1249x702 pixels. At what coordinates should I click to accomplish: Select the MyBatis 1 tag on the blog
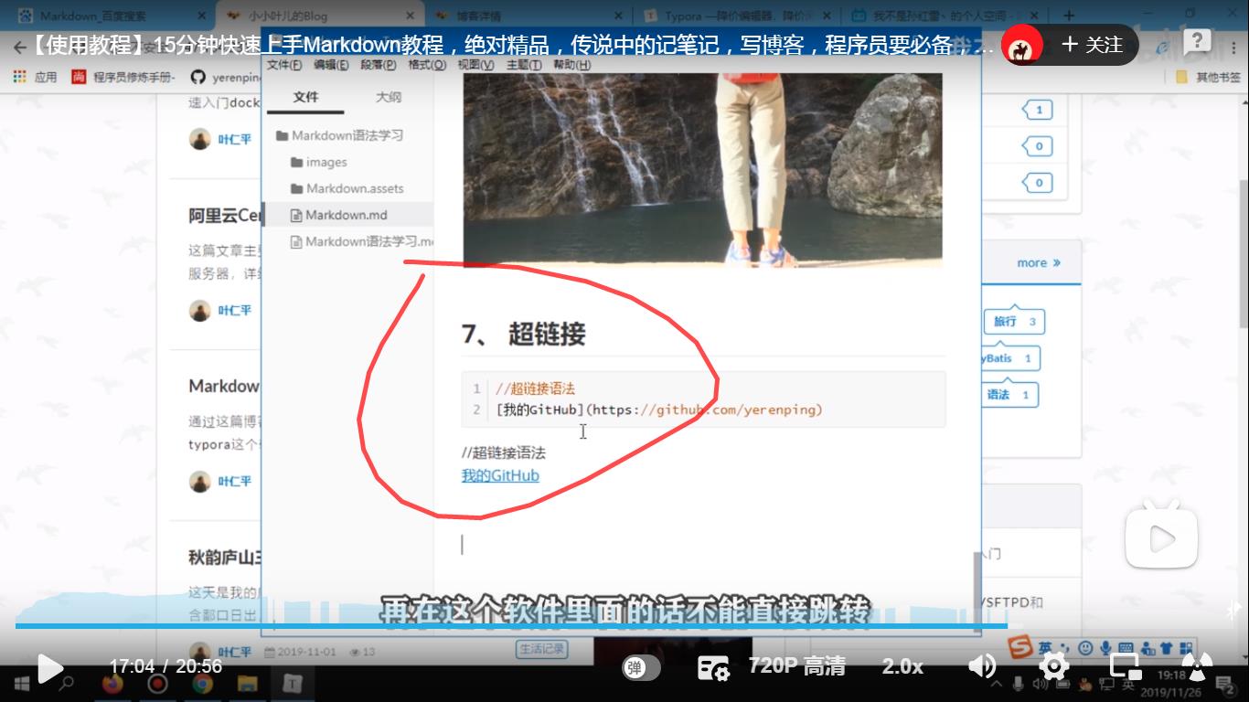pos(1010,358)
